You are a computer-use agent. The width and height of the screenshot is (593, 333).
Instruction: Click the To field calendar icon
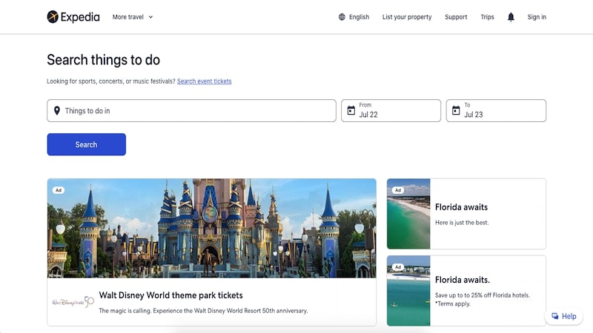coord(456,110)
